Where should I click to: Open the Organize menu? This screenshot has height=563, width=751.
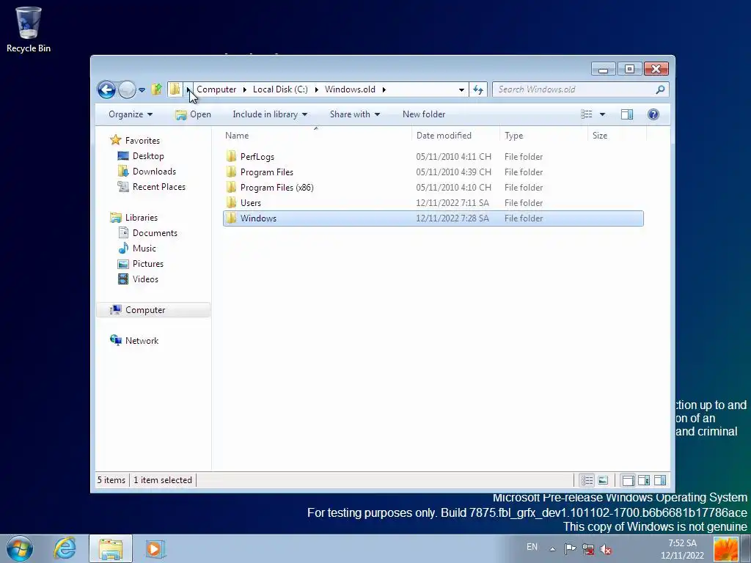(x=131, y=114)
